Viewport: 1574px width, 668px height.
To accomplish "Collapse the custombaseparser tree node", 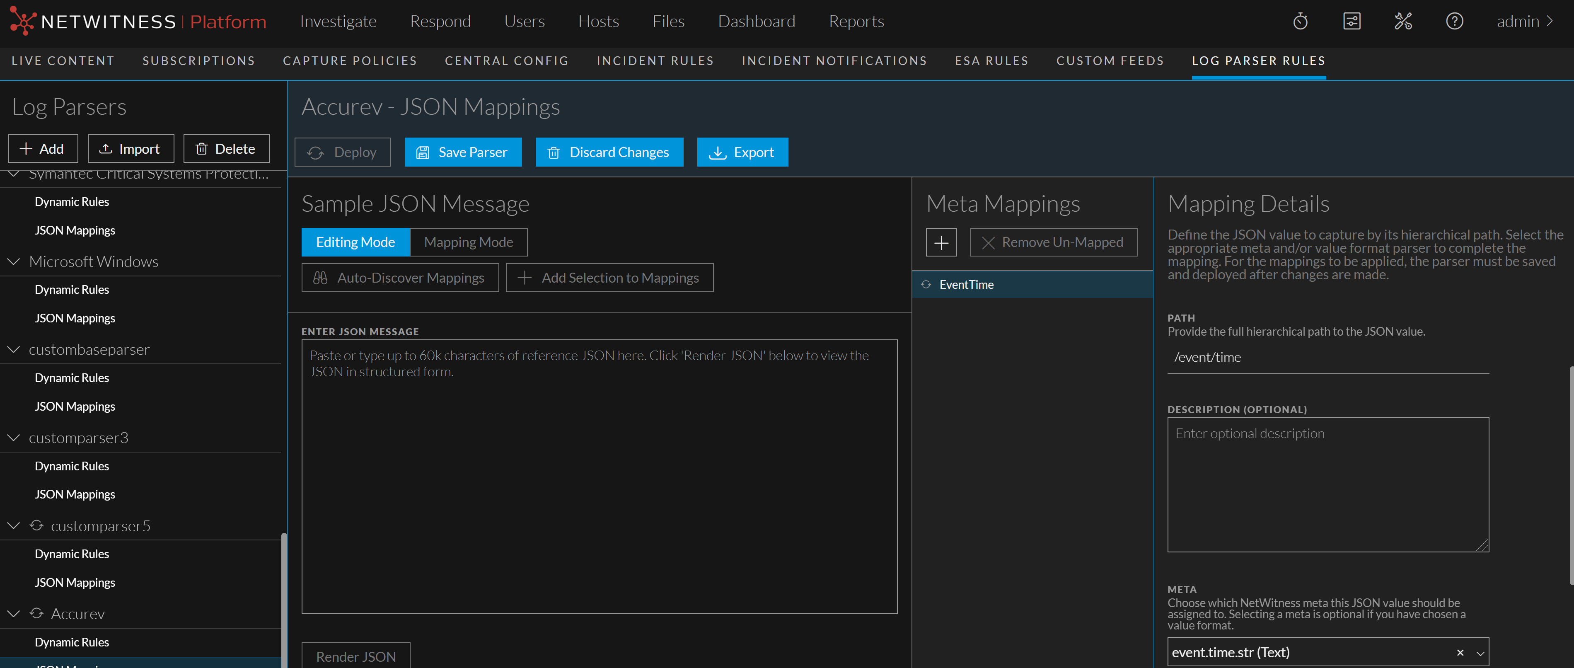I will pyautogui.click(x=13, y=350).
